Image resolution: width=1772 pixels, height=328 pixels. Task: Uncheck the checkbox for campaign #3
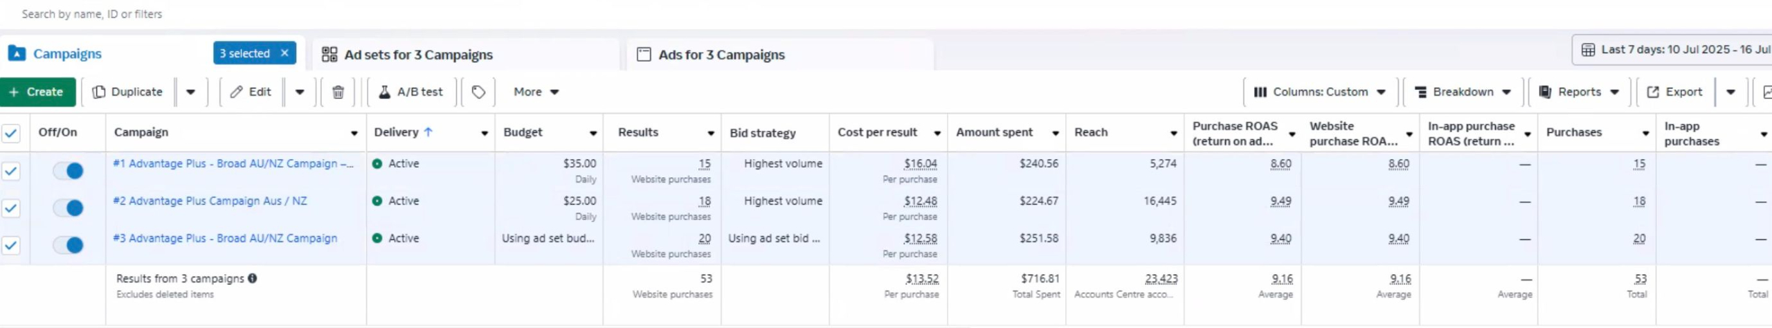coord(11,245)
